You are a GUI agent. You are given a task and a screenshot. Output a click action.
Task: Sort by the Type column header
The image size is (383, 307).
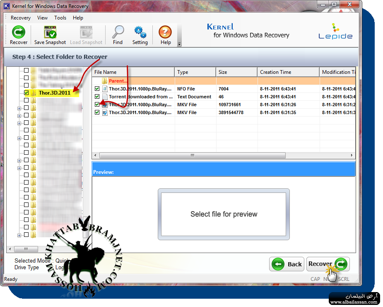[x=195, y=72]
